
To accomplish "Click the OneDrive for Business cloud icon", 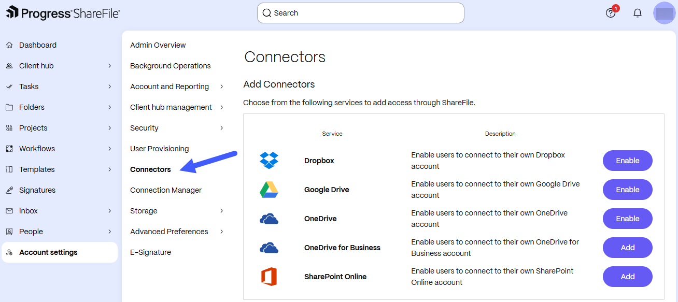I will (269, 248).
